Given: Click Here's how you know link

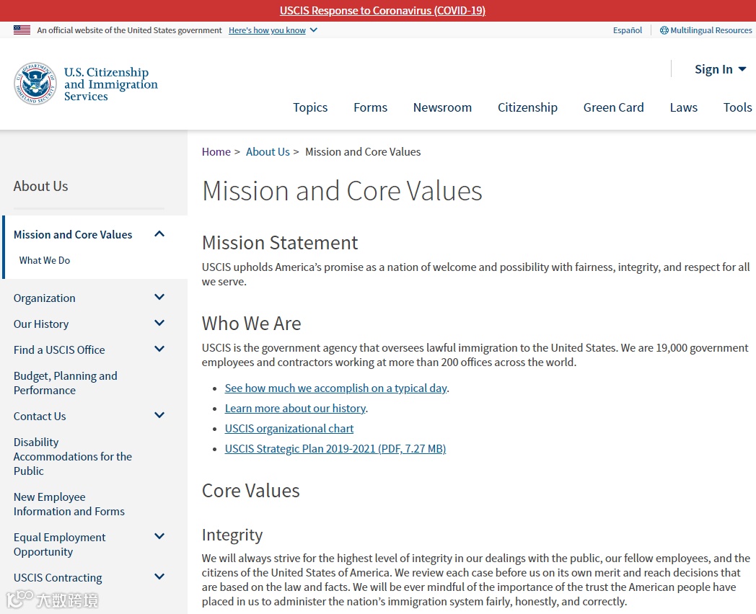Looking at the screenshot, I should click(267, 30).
